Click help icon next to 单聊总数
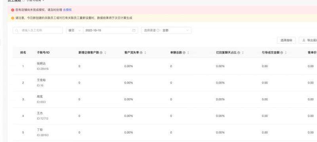The height and width of the screenshot is (142, 317). [x=184, y=53]
